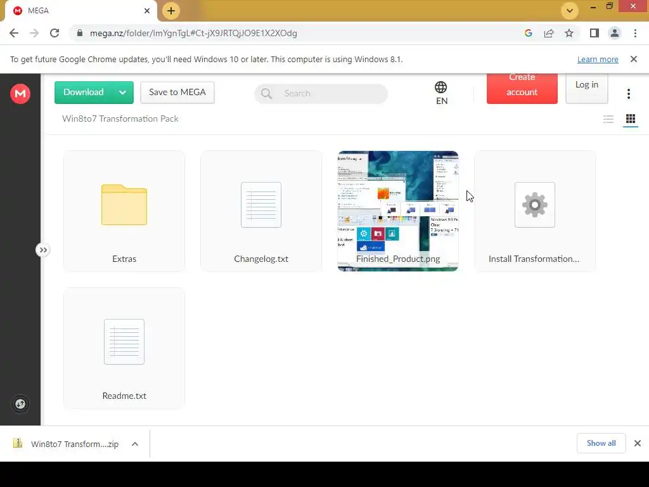The height and width of the screenshot is (487, 649).
Task: Close the MEGA tab
Action: tap(147, 11)
